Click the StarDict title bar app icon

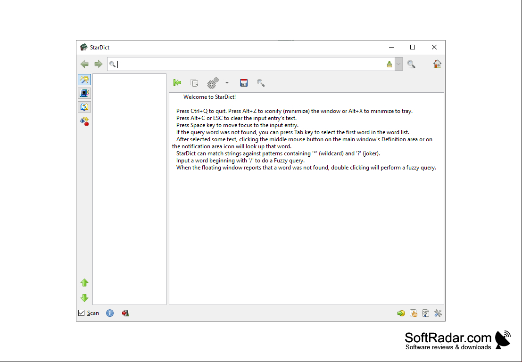pyautogui.click(x=83, y=47)
